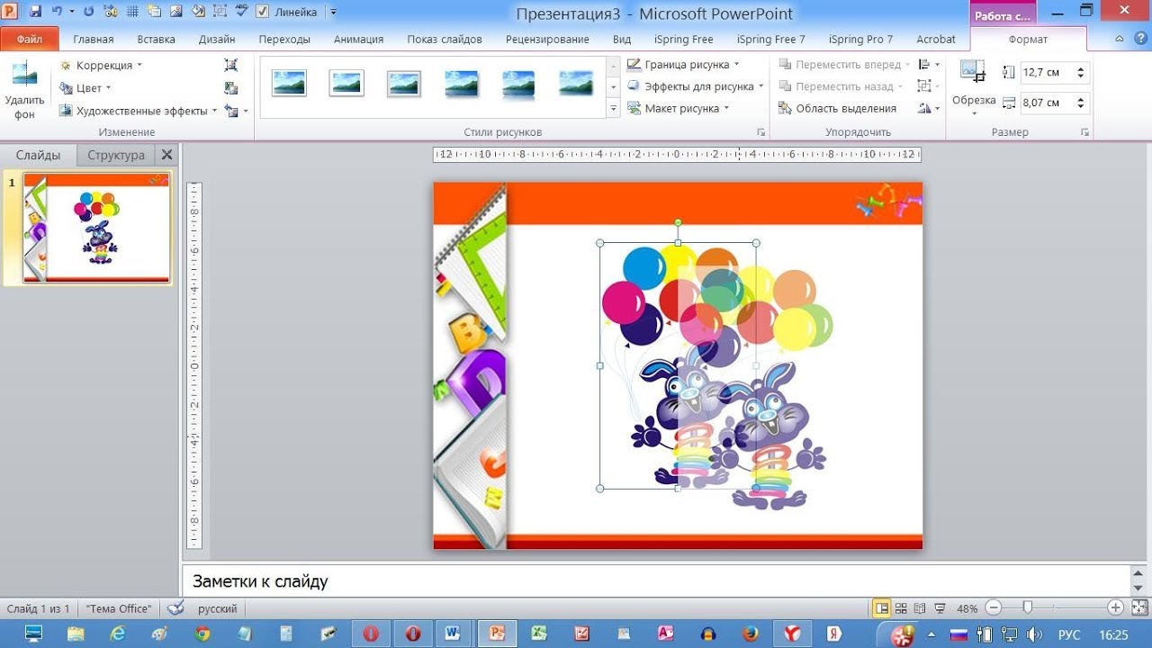This screenshot has height=648, width=1152.
Task: Increase picture height with the stepper arrow
Action: 1081,68
